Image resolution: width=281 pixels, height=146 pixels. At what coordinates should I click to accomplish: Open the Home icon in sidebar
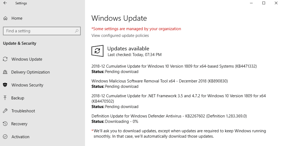[5, 18]
